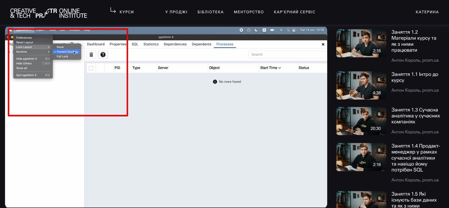Click the macOS Spotlight search icon
449x208 pixels.
288,30
